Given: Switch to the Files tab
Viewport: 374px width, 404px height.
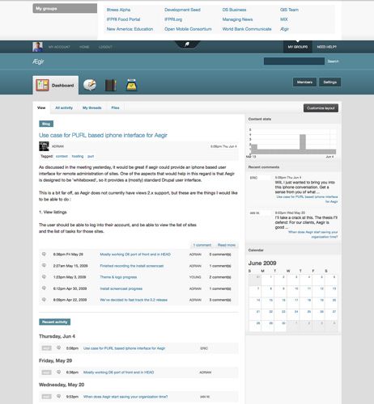Looking at the screenshot, I should [x=115, y=107].
